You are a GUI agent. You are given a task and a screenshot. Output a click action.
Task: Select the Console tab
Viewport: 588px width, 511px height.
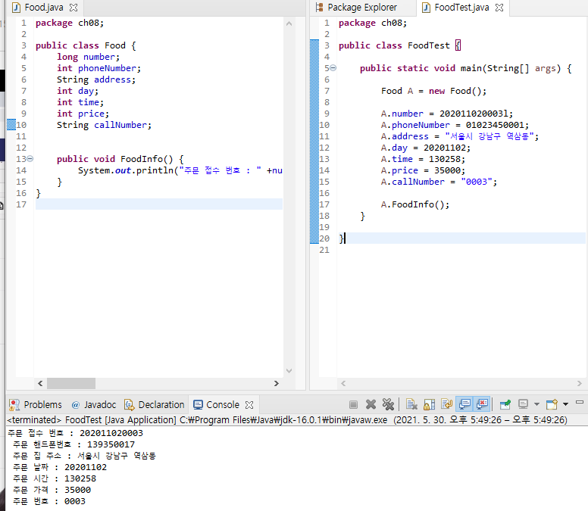pyautogui.click(x=222, y=404)
